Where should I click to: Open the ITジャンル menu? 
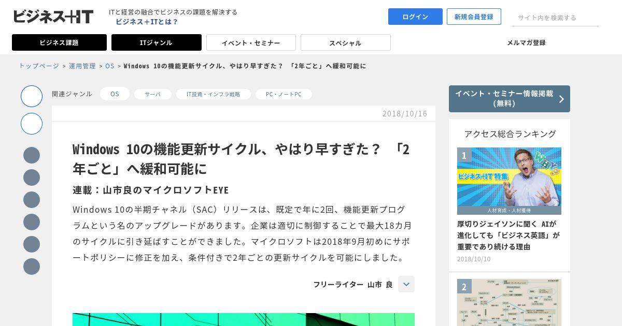coord(157,42)
